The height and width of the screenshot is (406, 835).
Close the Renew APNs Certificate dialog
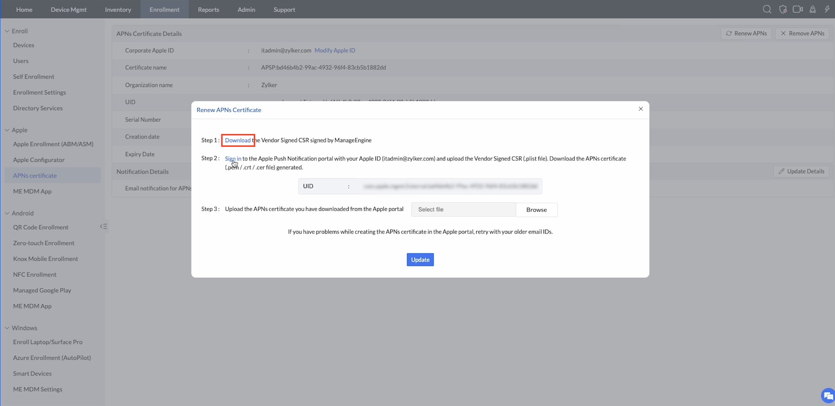point(641,109)
